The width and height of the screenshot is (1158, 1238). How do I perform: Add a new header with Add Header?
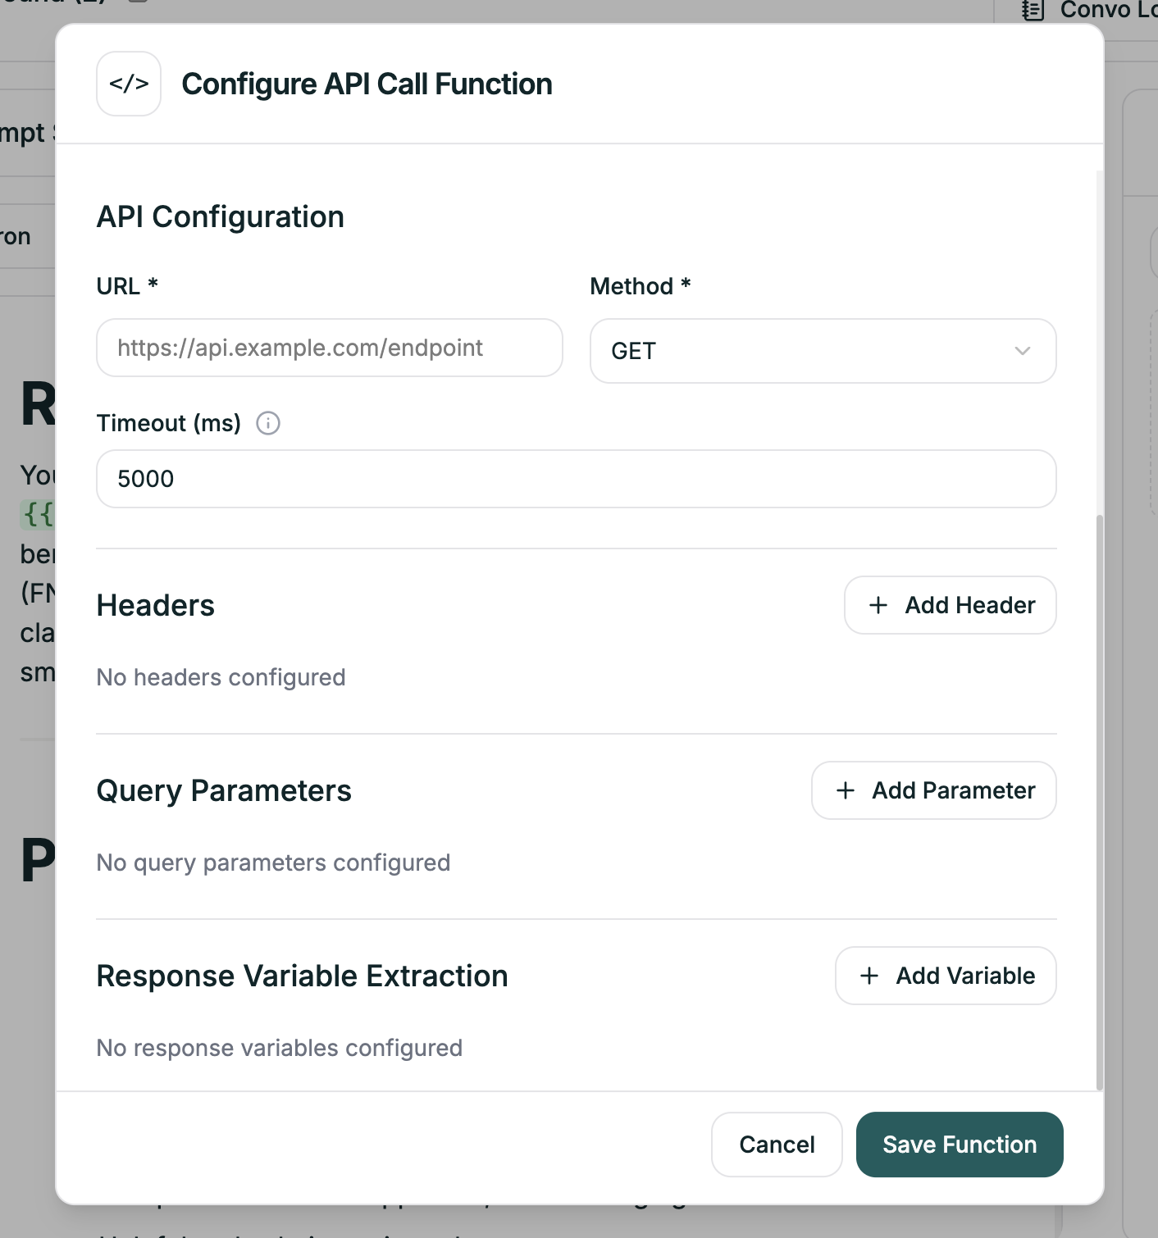[x=950, y=605]
